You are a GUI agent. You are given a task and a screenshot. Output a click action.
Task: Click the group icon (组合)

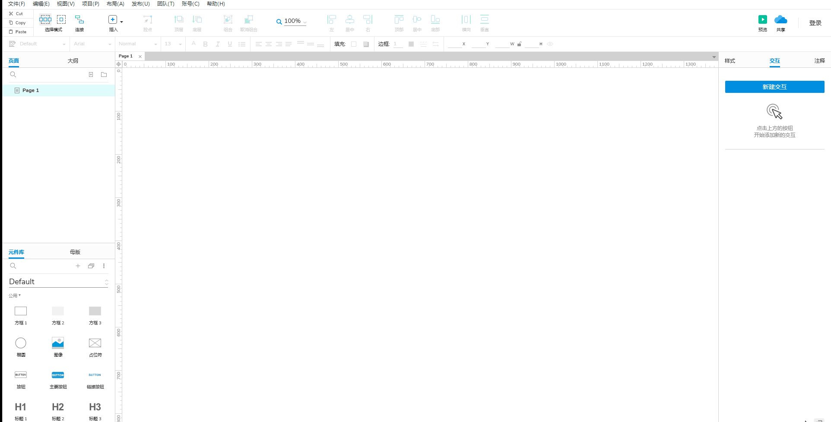point(228,20)
